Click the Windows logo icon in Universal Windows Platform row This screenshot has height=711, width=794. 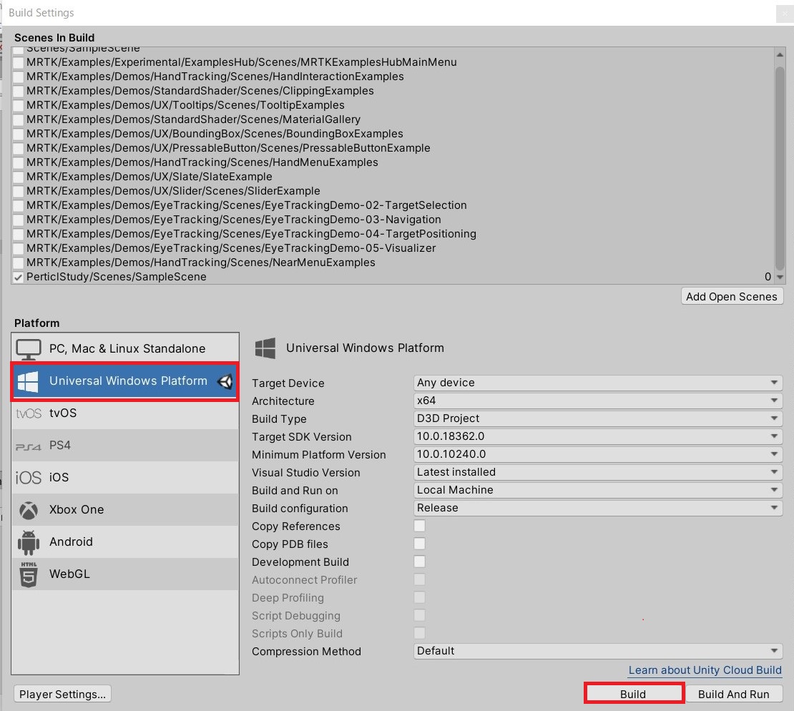point(29,381)
